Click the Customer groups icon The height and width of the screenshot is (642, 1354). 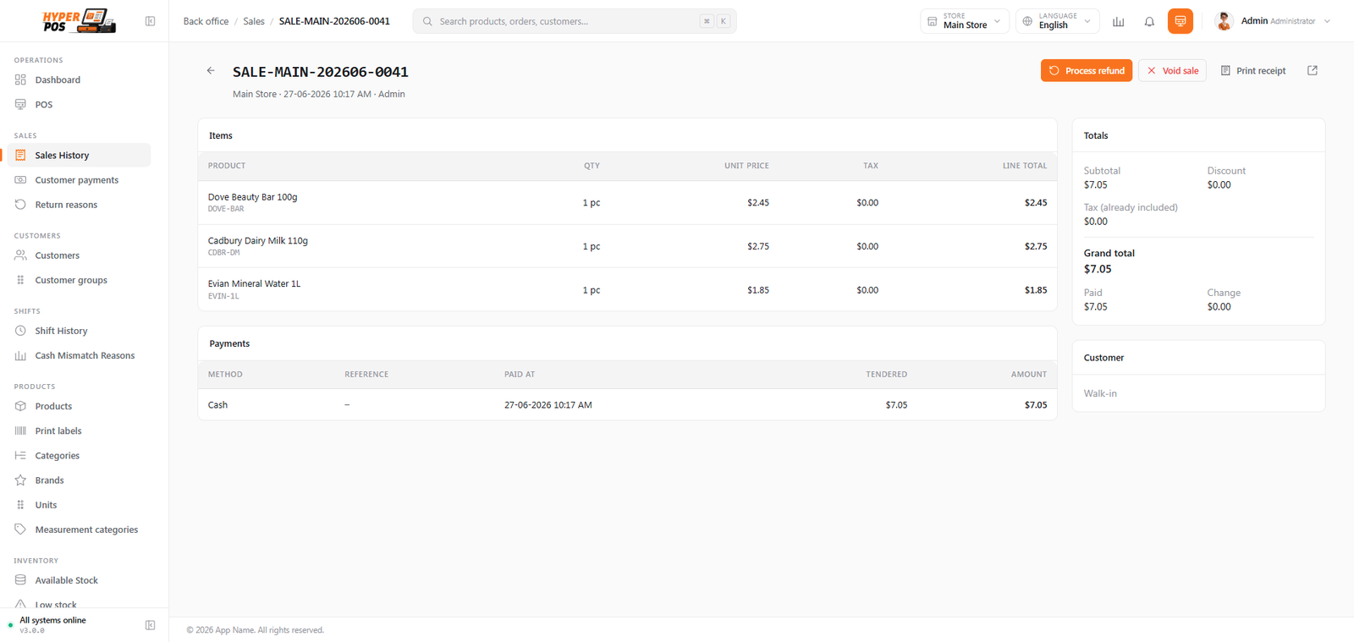[x=20, y=280]
